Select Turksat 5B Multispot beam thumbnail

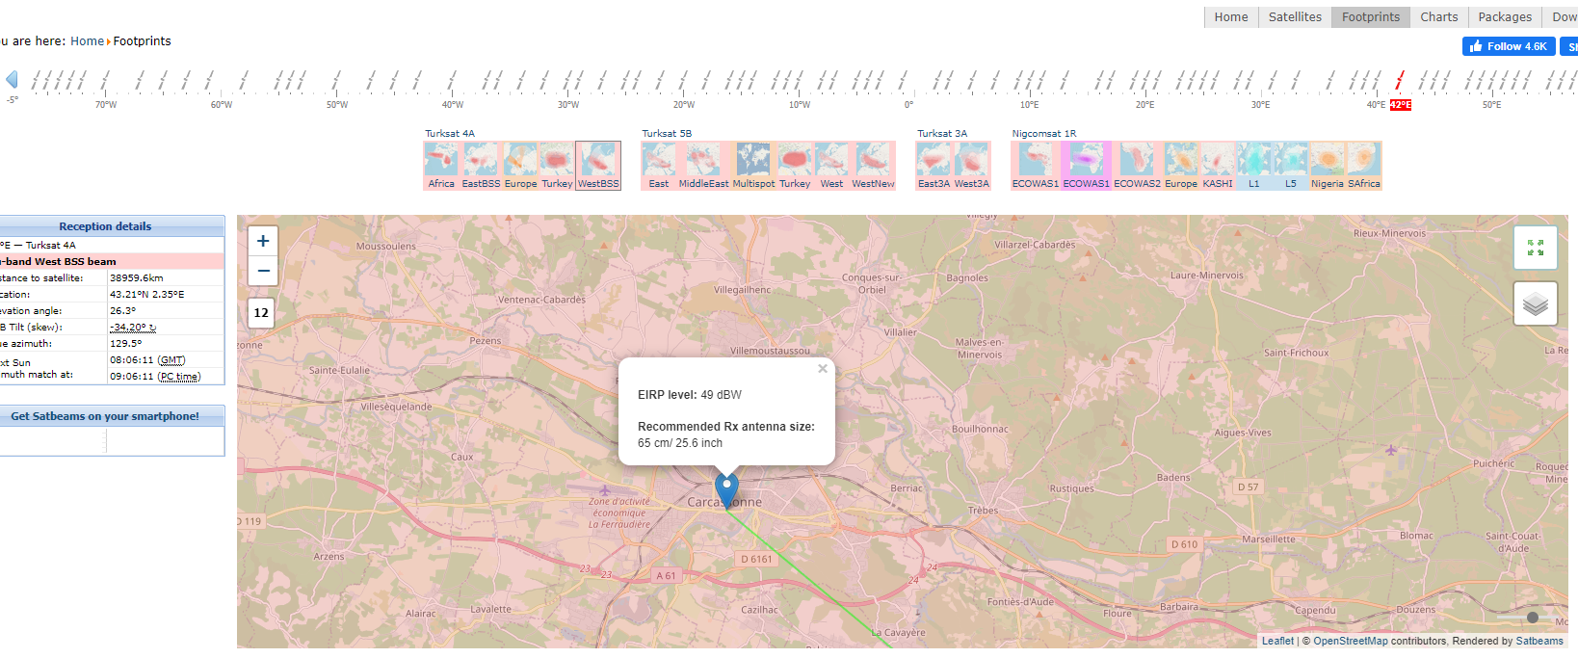753,166
